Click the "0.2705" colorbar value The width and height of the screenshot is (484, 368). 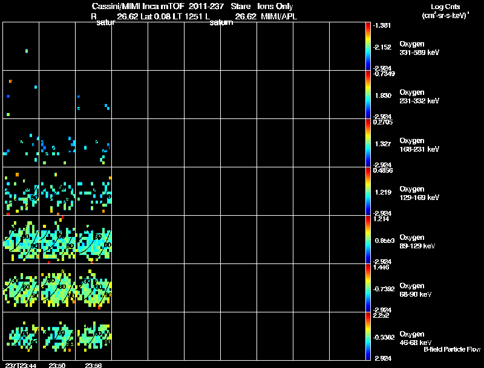[x=383, y=122]
